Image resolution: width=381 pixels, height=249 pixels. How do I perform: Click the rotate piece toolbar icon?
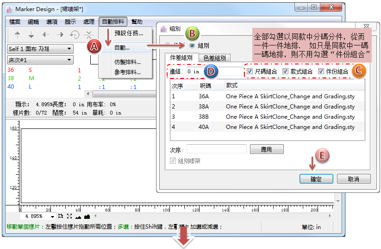click(x=75, y=35)
